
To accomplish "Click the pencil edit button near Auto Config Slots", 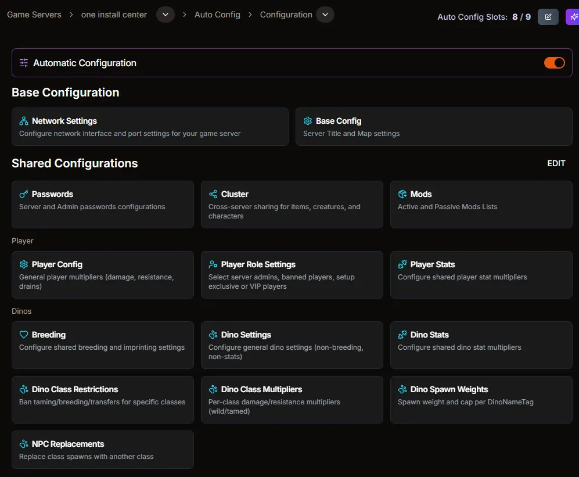I will pos(548,16).
